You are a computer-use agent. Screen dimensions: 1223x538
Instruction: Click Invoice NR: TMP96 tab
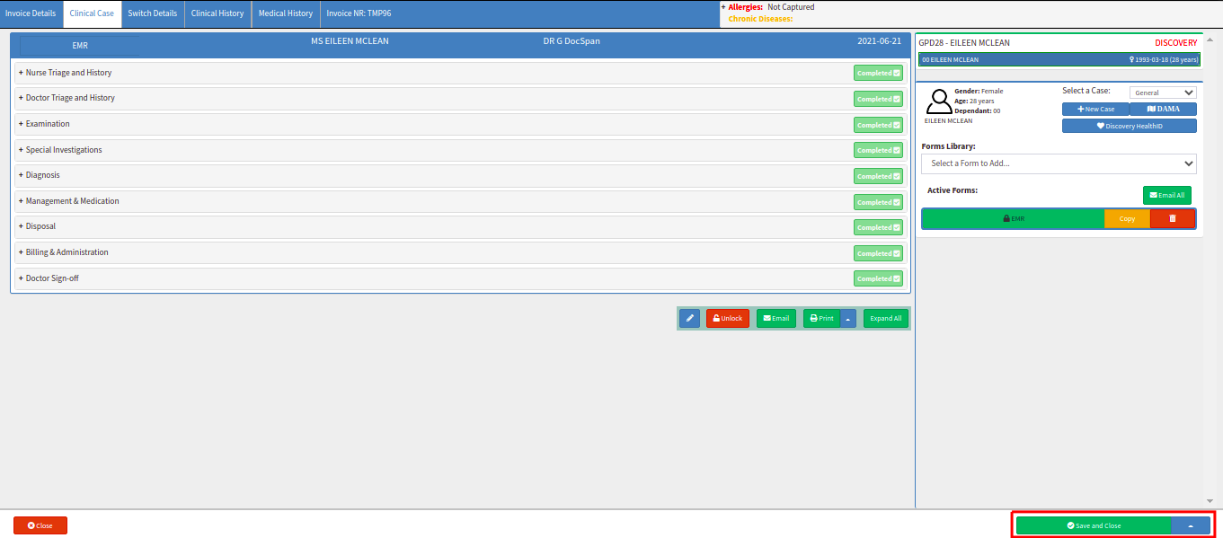359,13
